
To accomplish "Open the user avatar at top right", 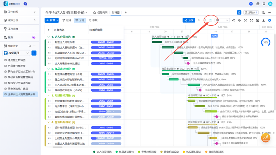I will tap(270, 4).
